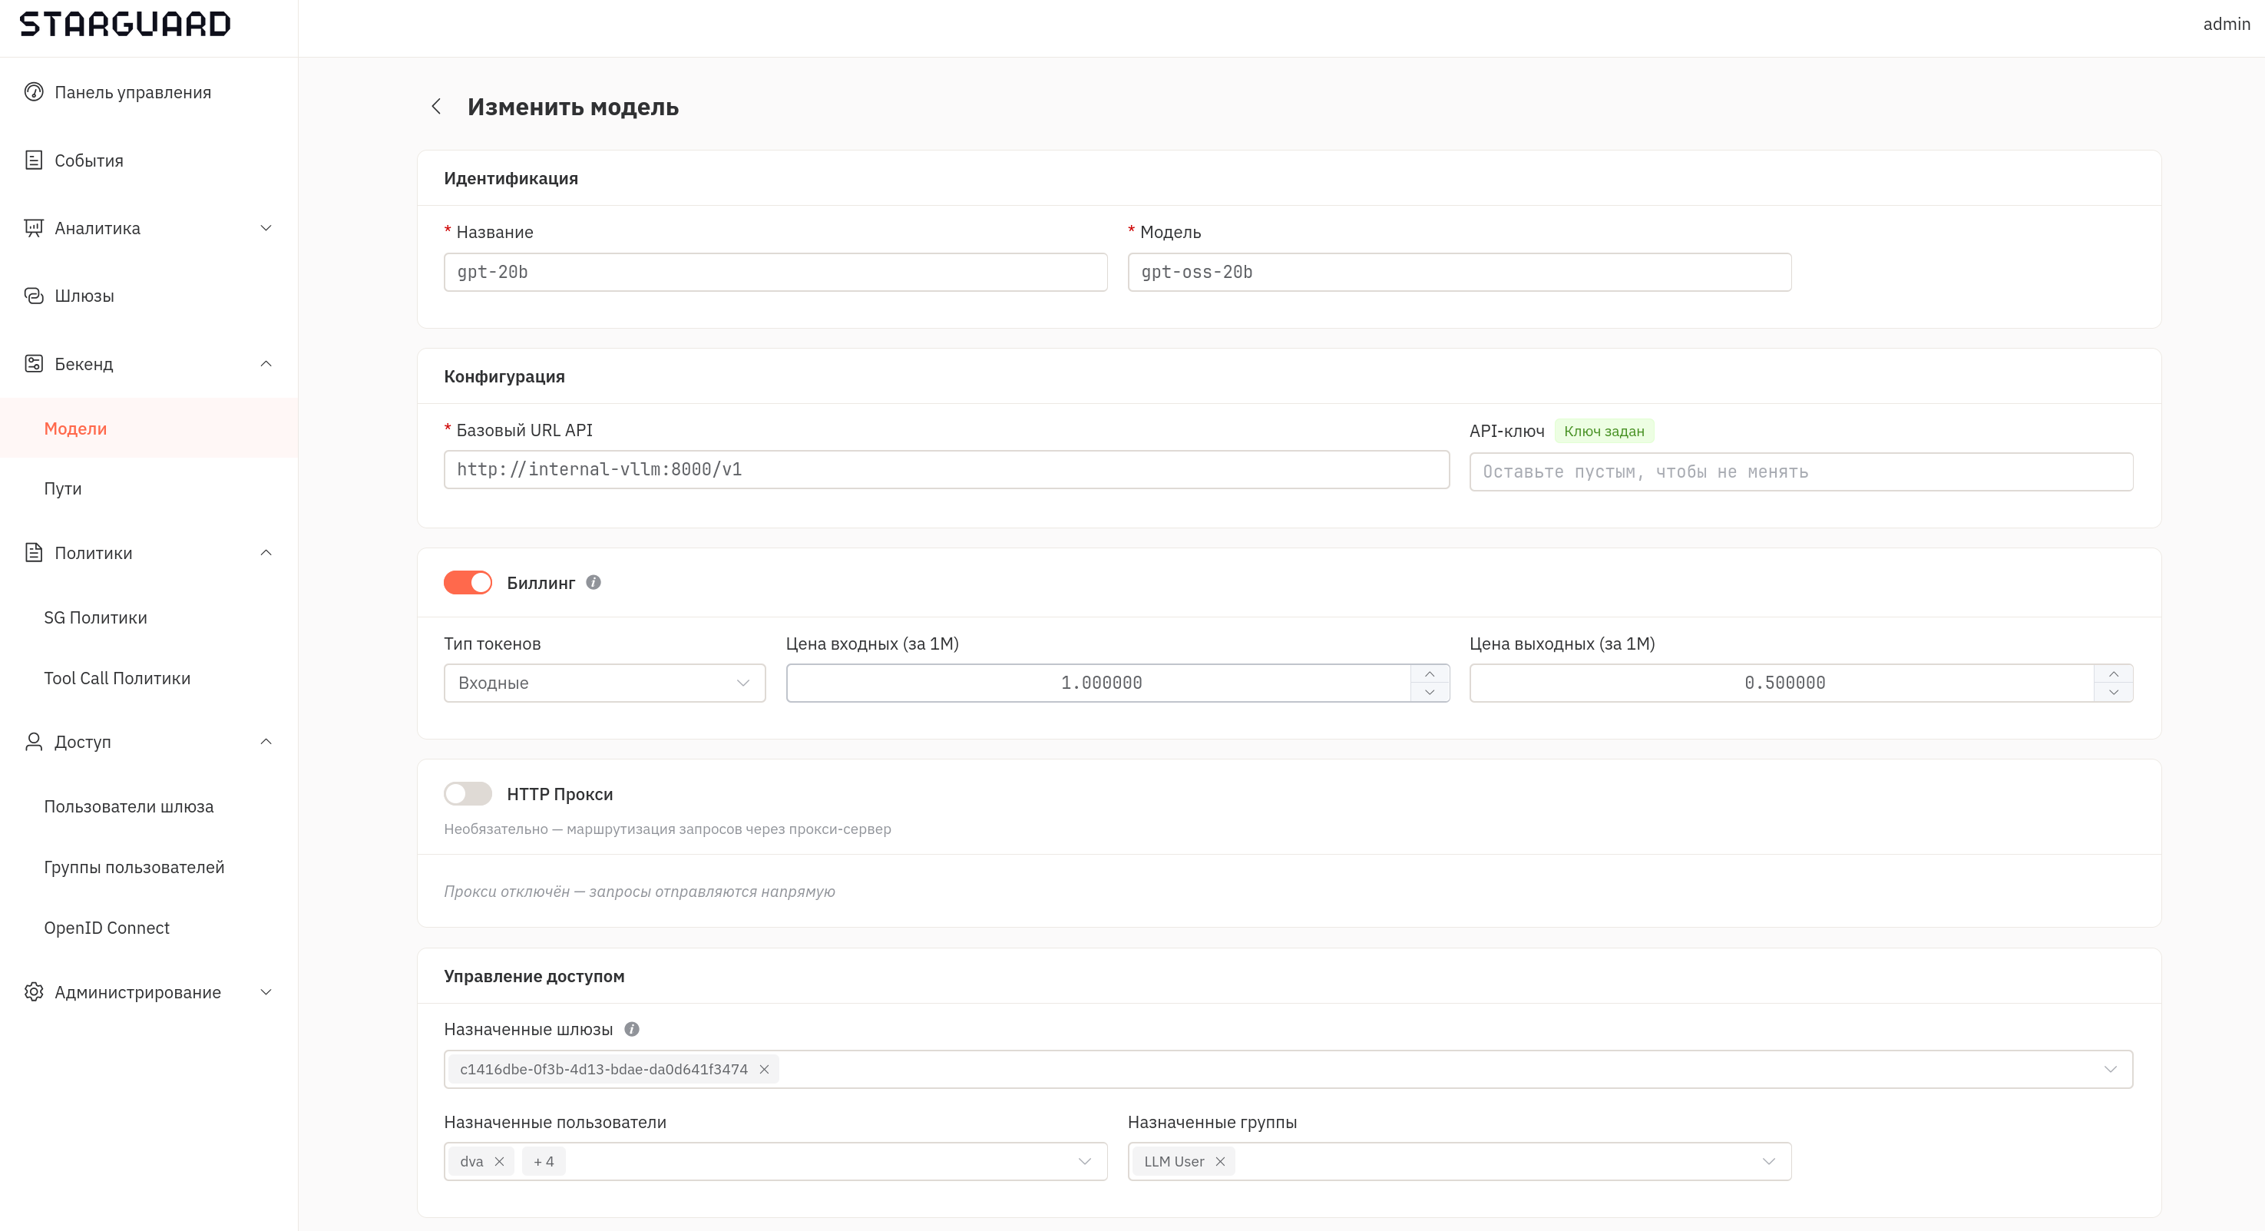This screenshot has width=2265, height=1231.
Task: Click the Прокси отключён notice text
Action: [640, 892]
